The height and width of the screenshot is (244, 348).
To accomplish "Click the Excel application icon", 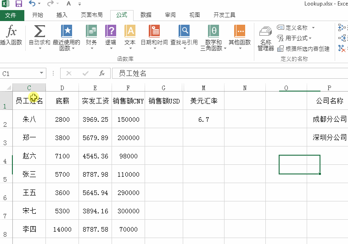I will coord(6,4).
